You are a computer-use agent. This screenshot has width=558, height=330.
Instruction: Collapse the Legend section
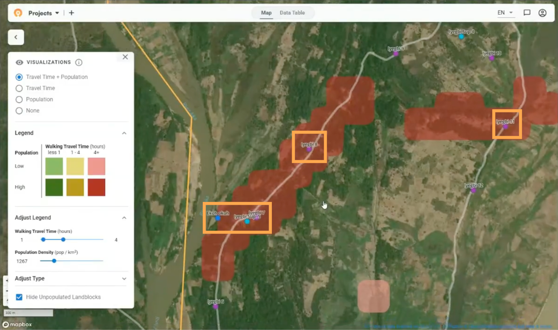click(124, 133)
